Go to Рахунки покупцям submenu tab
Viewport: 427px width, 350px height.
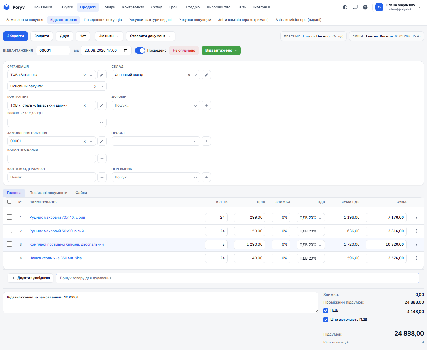(x=195, y=20)
